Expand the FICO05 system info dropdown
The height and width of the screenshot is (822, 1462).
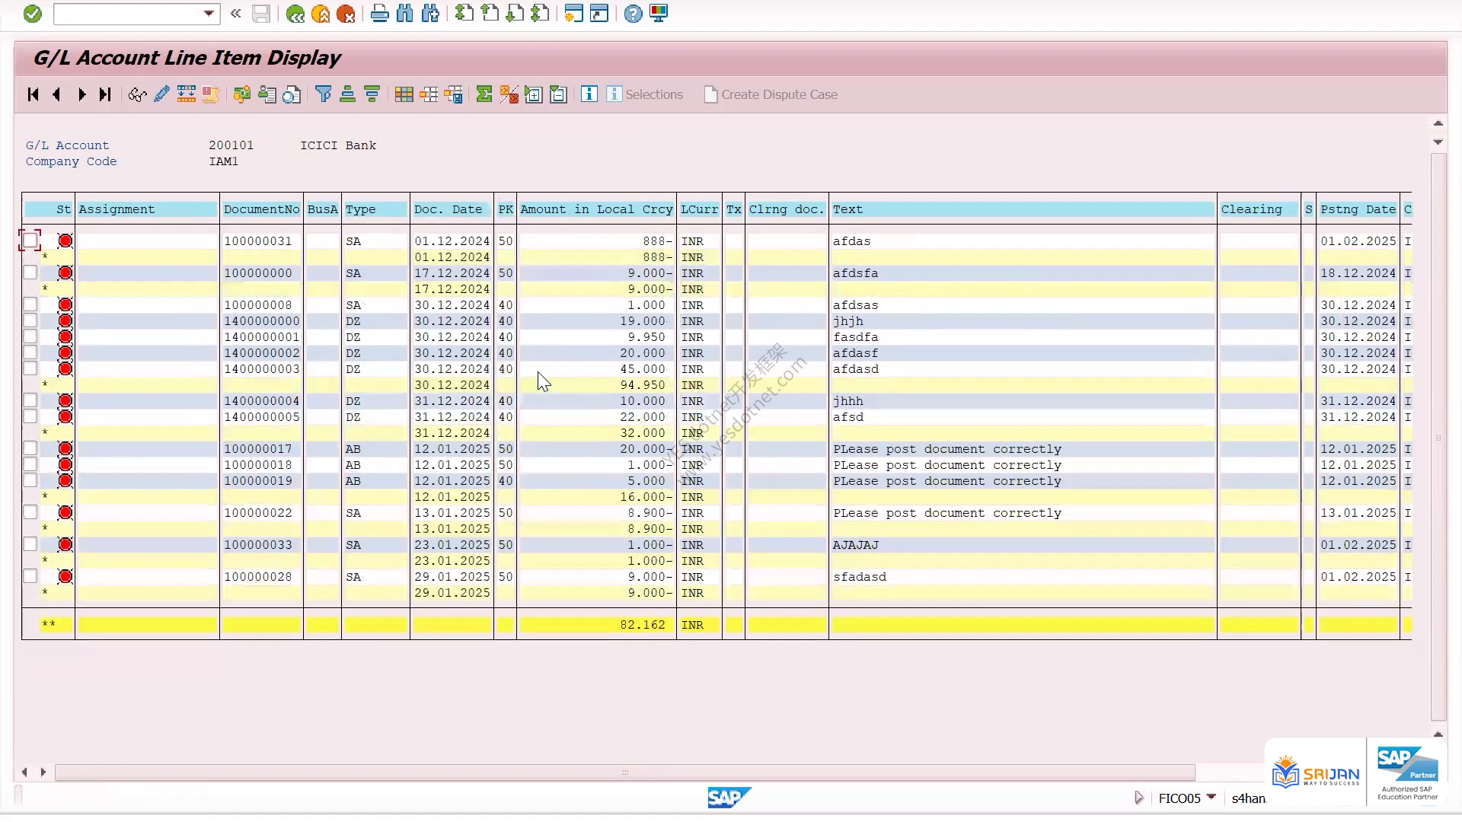1211,797
